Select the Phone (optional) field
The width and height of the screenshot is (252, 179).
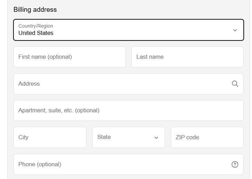pos(129,164)
